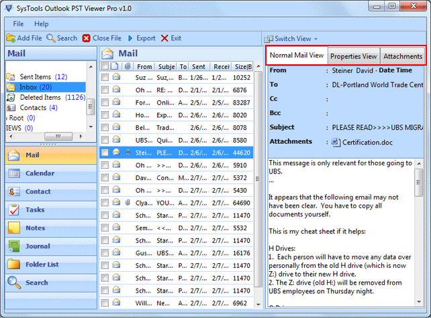
Task: Click the Search magnifier in navigation pane
Action: point(14,283)
